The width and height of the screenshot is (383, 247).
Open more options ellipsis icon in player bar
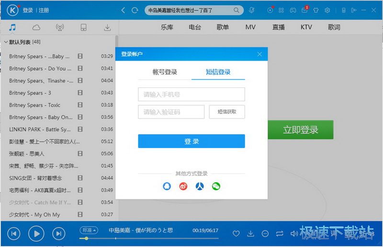(265, 234)
